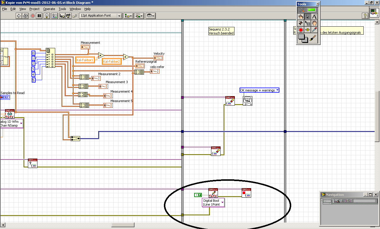Click the Velocity indicator terminal

point(158,58)
